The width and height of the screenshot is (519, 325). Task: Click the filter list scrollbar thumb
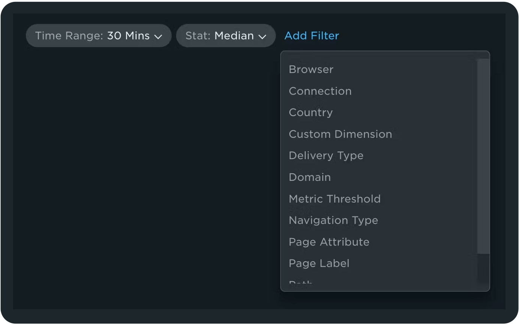coord(483,156)
